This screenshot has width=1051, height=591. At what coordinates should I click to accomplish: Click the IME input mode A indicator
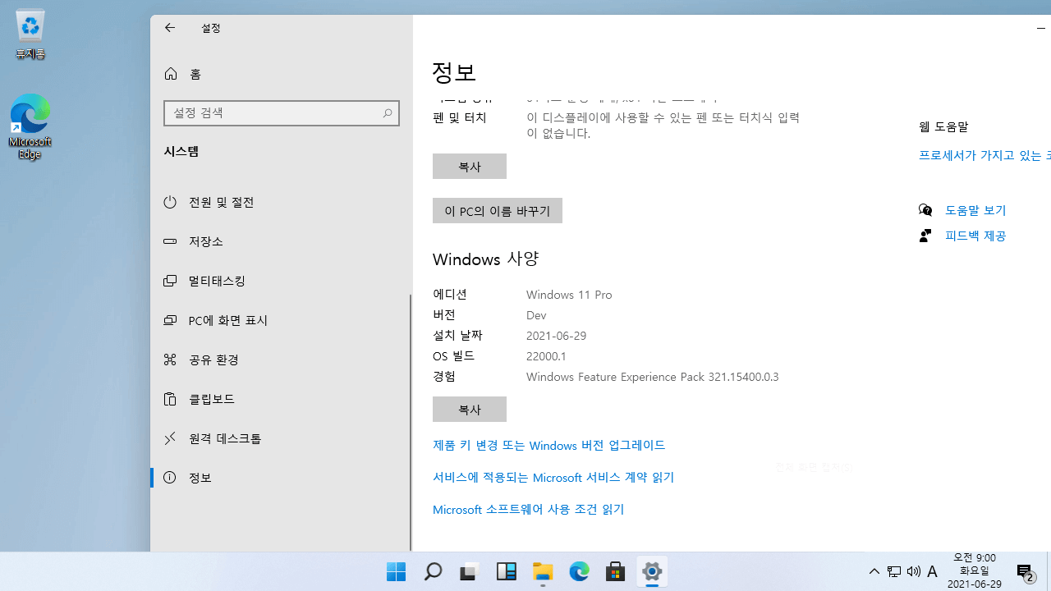933,571
